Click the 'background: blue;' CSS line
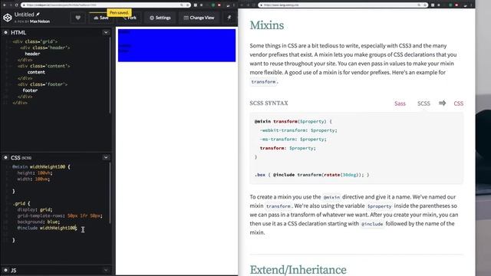 38,222
